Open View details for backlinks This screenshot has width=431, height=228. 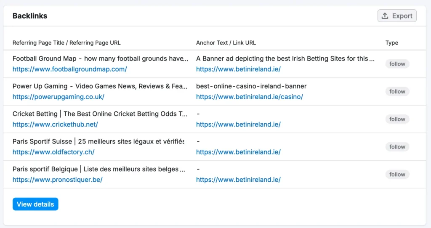[35, 204]
